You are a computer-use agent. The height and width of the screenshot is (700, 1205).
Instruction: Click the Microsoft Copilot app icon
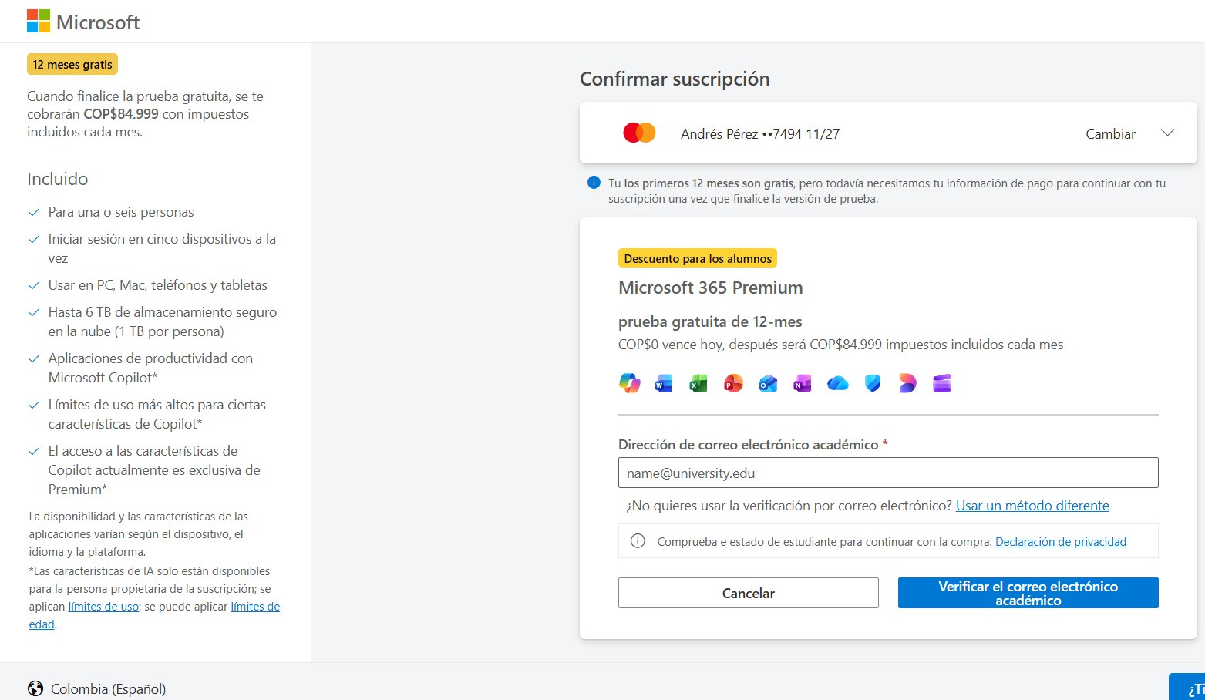(630, 383)
